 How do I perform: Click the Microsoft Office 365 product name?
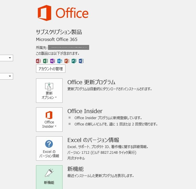pos(57,40)
